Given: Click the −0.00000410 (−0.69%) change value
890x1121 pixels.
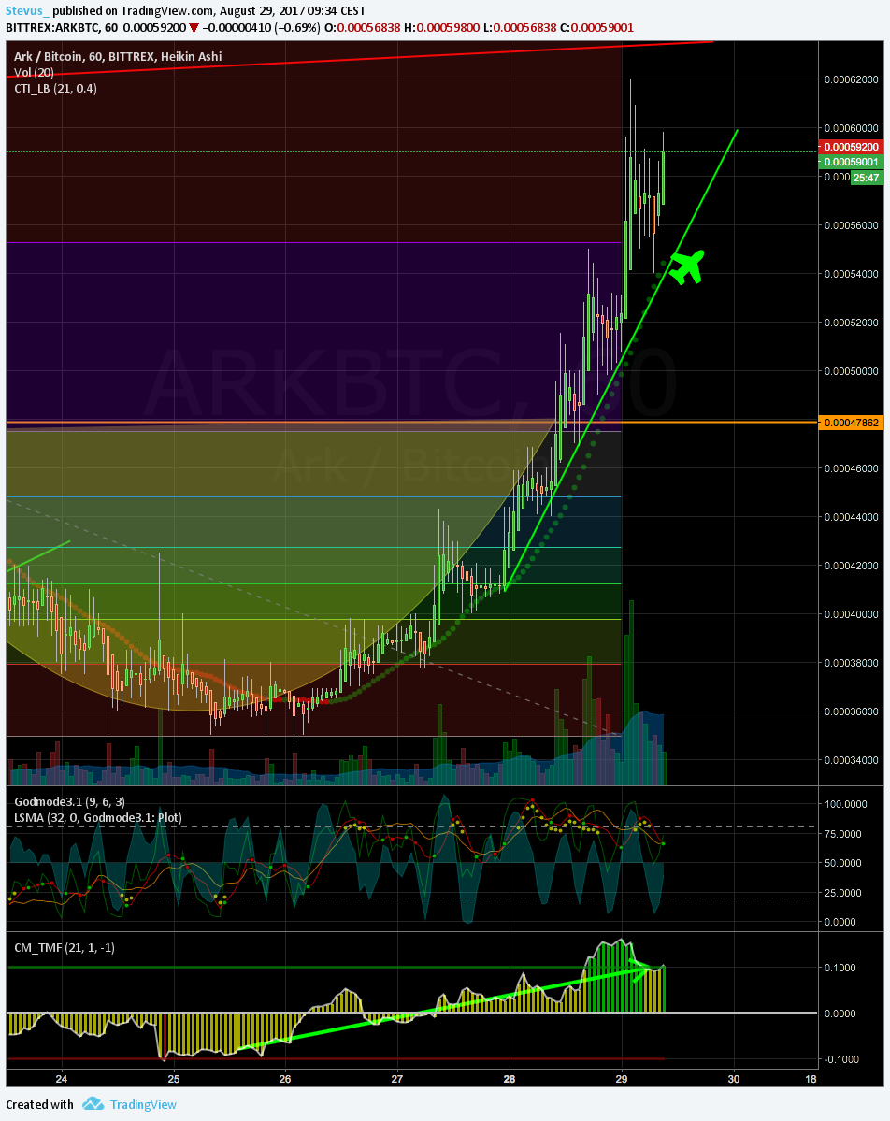Looking at the screenshot, I should click(261, 27).
